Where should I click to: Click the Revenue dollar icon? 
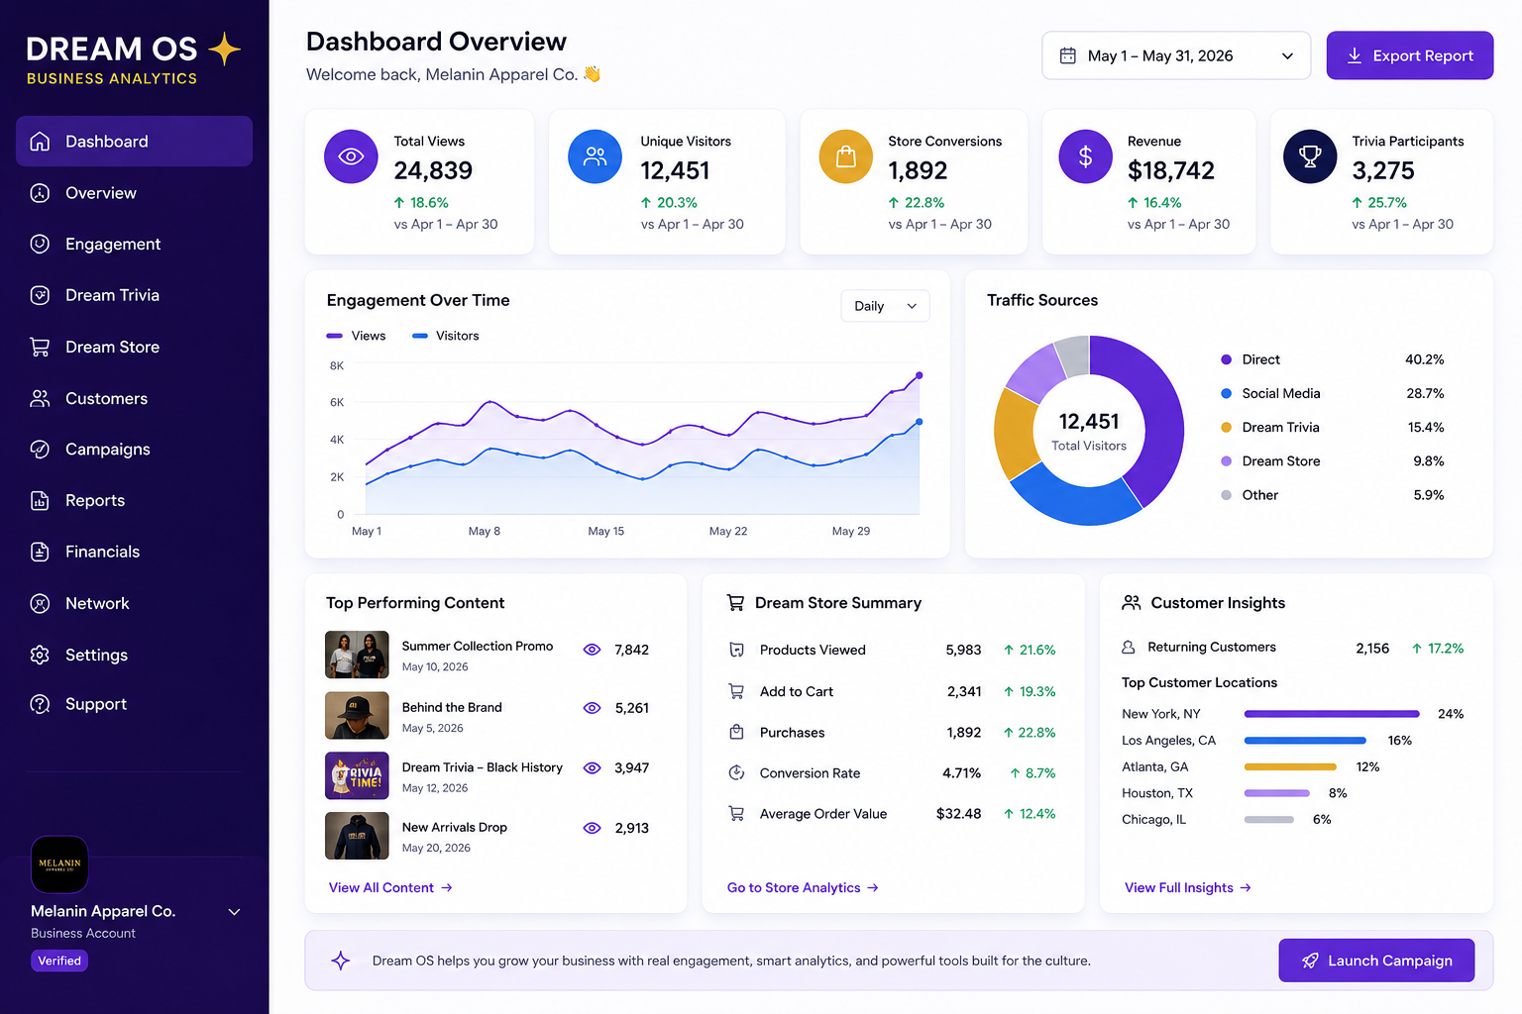coord(1085,156)
